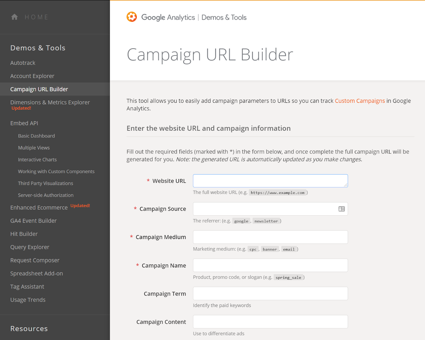Open Request Composer tool

point(35,260)
